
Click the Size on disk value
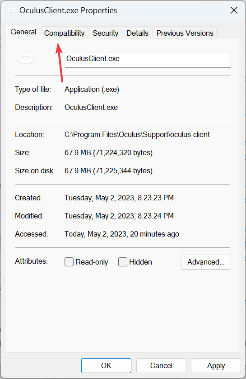(108, 171)
